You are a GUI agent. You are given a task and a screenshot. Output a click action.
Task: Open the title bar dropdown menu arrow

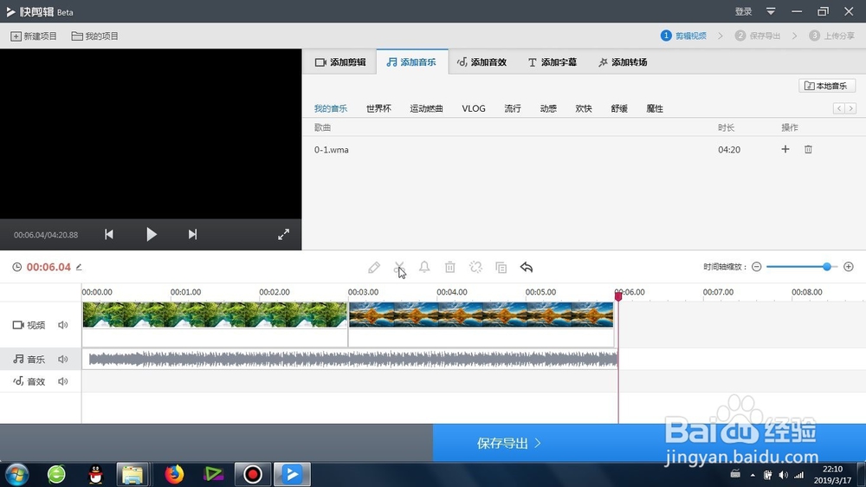tap(771, 11)
